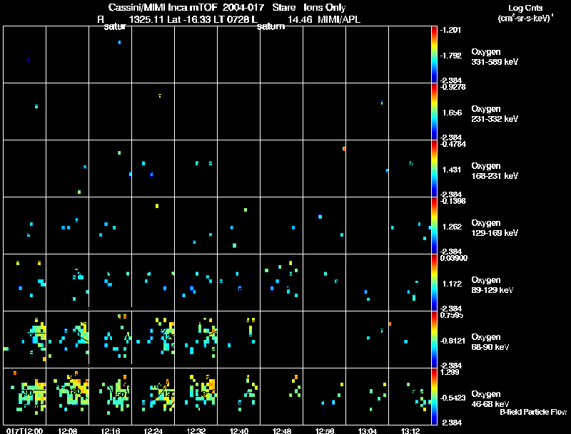Click the '12:08' time axis label
The image size is (571, 434).
(67, 430)
